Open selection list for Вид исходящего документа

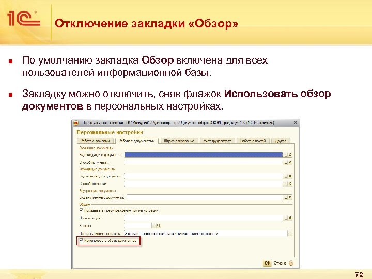click(x=285, y=176)
